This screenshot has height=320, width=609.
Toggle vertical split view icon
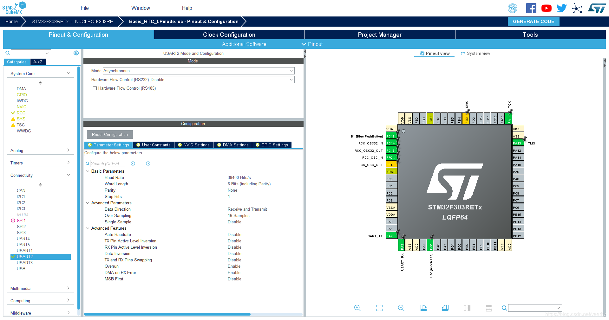coord(467,308)
